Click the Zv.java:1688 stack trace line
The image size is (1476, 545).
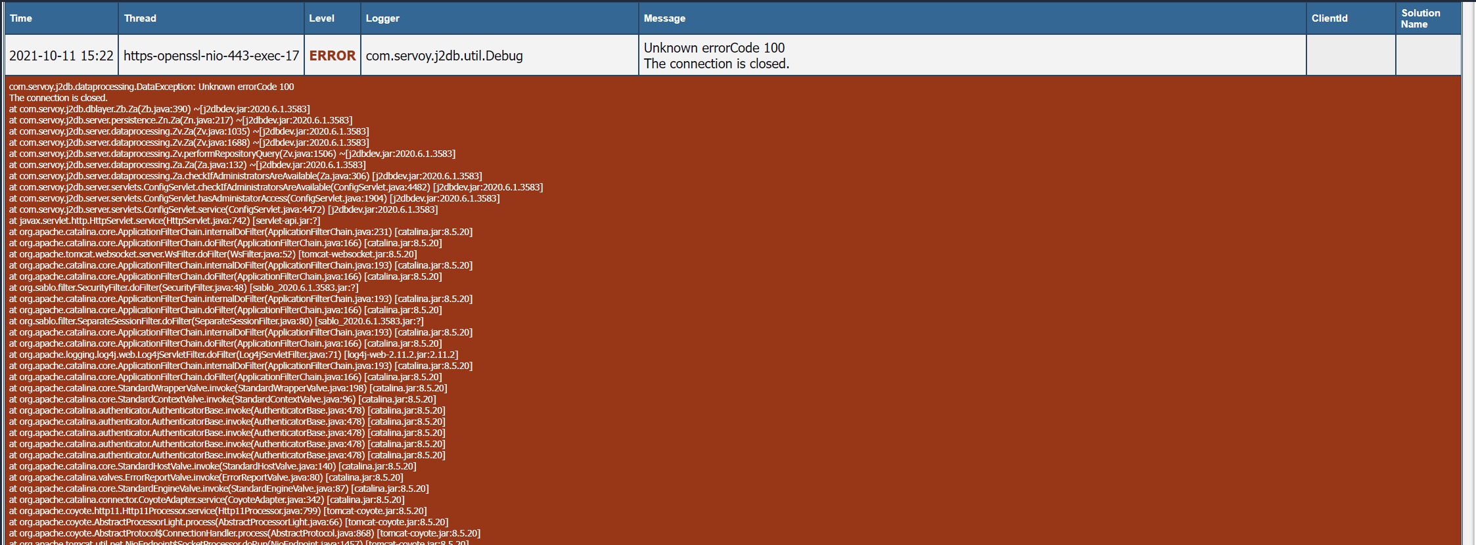coord(189,142)
